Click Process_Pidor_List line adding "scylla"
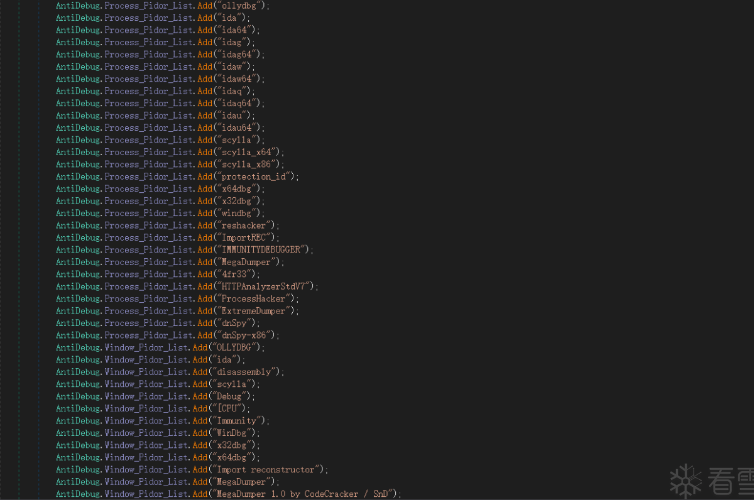 (x=161, y=140)
